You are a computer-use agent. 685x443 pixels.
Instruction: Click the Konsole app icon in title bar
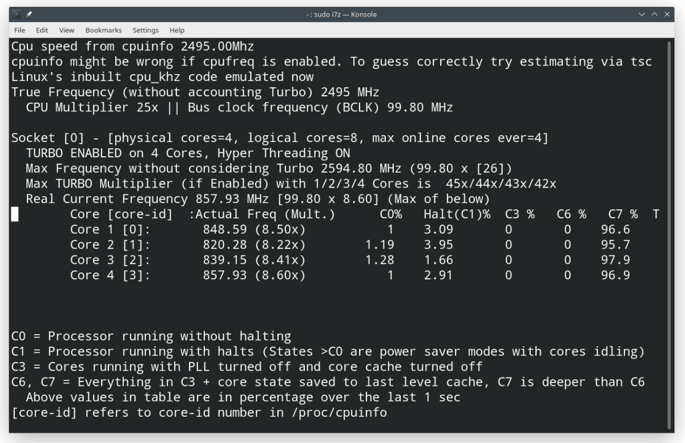click(17, 14)
